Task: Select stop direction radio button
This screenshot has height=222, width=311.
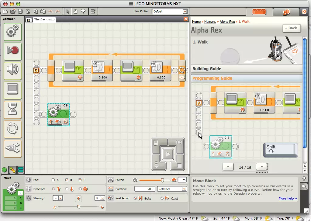Action: click(x=80, y=189)
